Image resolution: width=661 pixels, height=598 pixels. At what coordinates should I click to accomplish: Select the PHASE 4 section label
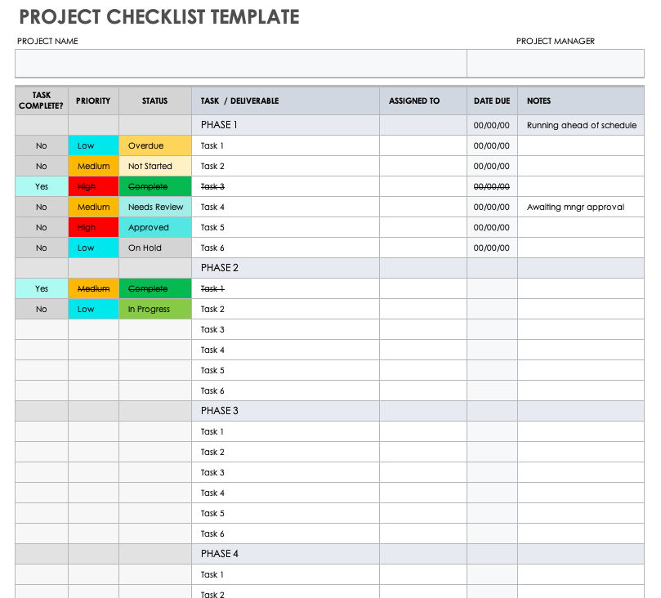(220, 554)
